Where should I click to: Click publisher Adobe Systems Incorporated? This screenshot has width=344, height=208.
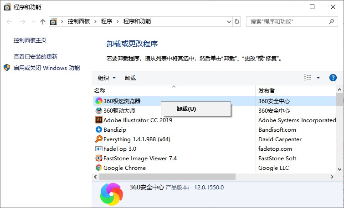coord(297,120)
